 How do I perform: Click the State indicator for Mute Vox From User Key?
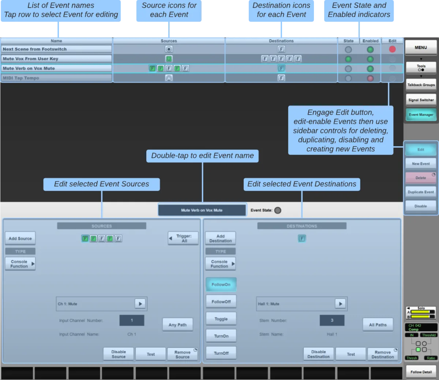click(x=348, y=59)
